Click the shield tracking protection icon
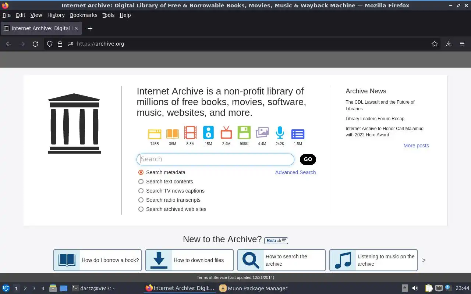This screenshot has width=471, height=294. pos(50,44)
